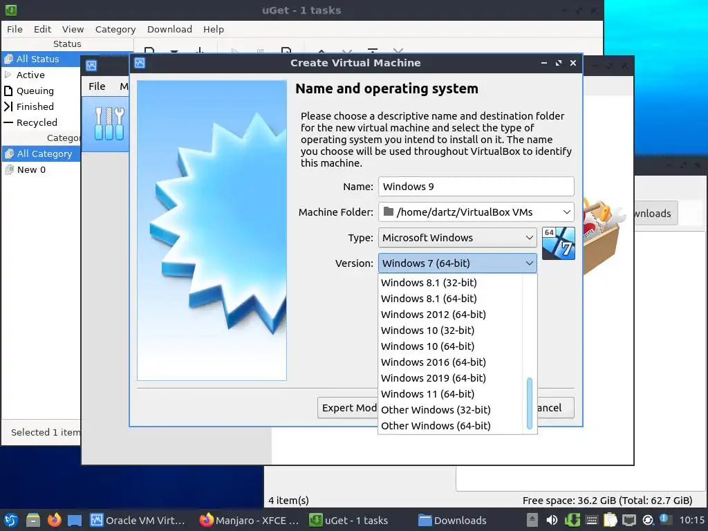Select VirtualBox Tools icon in manager window
This screenshot has width=708, height=531.
point(109,124)
